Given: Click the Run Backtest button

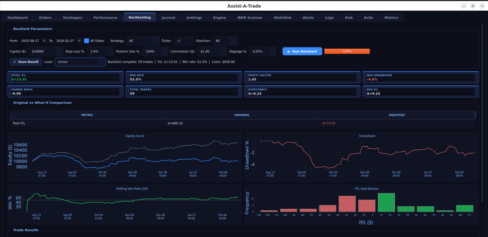Looking at the screenshot, I should (x=302, y=51).
